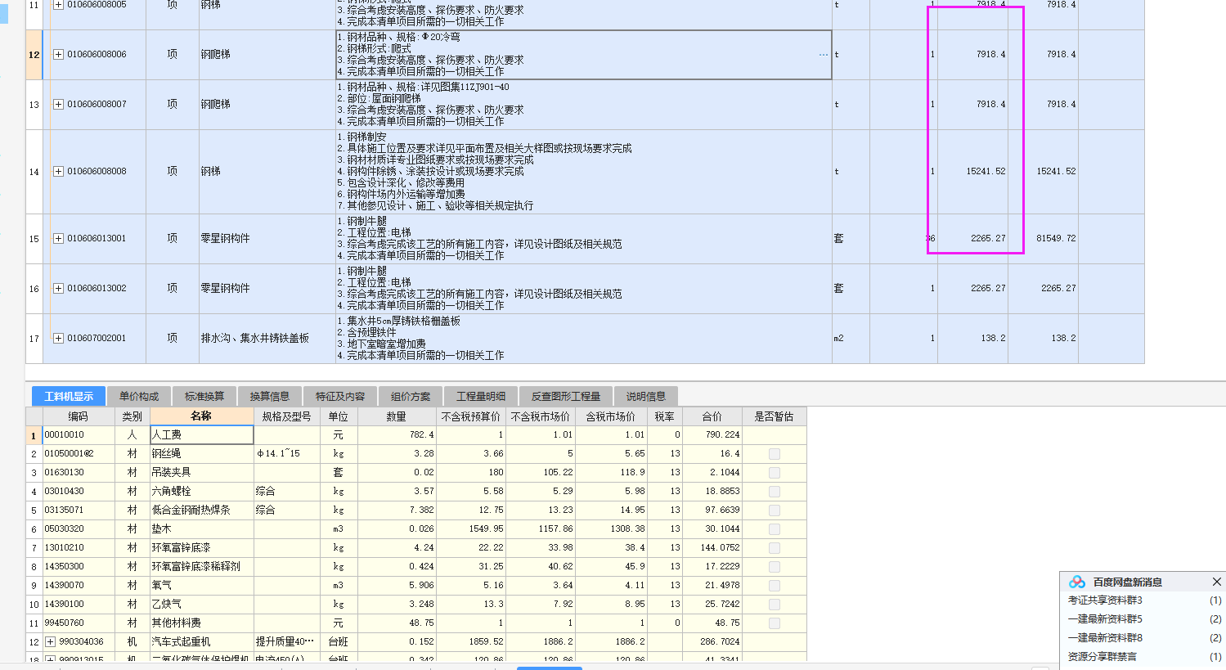Open the 单价构成 tab
The image size is (1226, 670).
pos(139,397)
